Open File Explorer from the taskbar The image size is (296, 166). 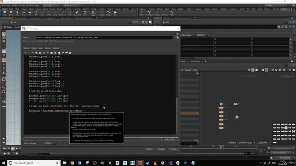pos(65,163)
